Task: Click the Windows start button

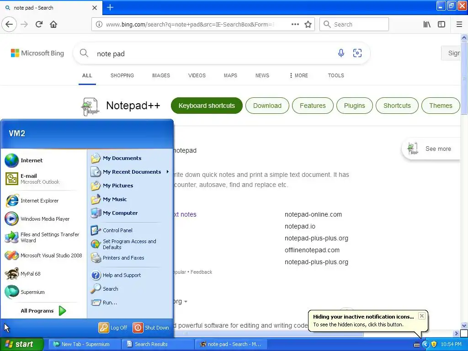Action: (x=22, y=345)
